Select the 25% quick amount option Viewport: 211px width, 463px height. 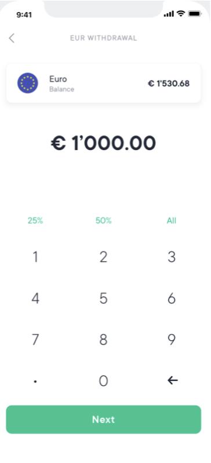coord(35,221)
